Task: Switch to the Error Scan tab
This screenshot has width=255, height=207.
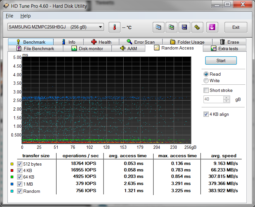Action: 140,42
